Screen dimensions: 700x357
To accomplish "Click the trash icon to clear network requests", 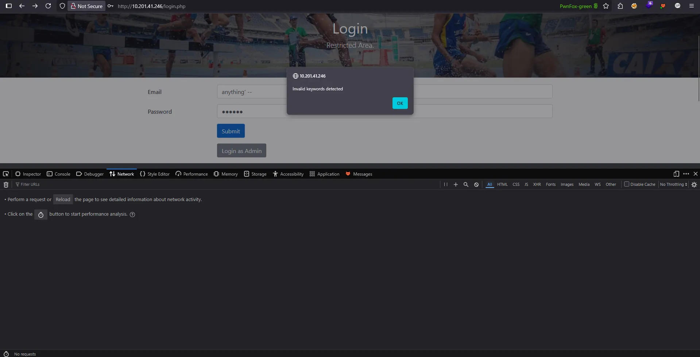I will pos(5,184).
